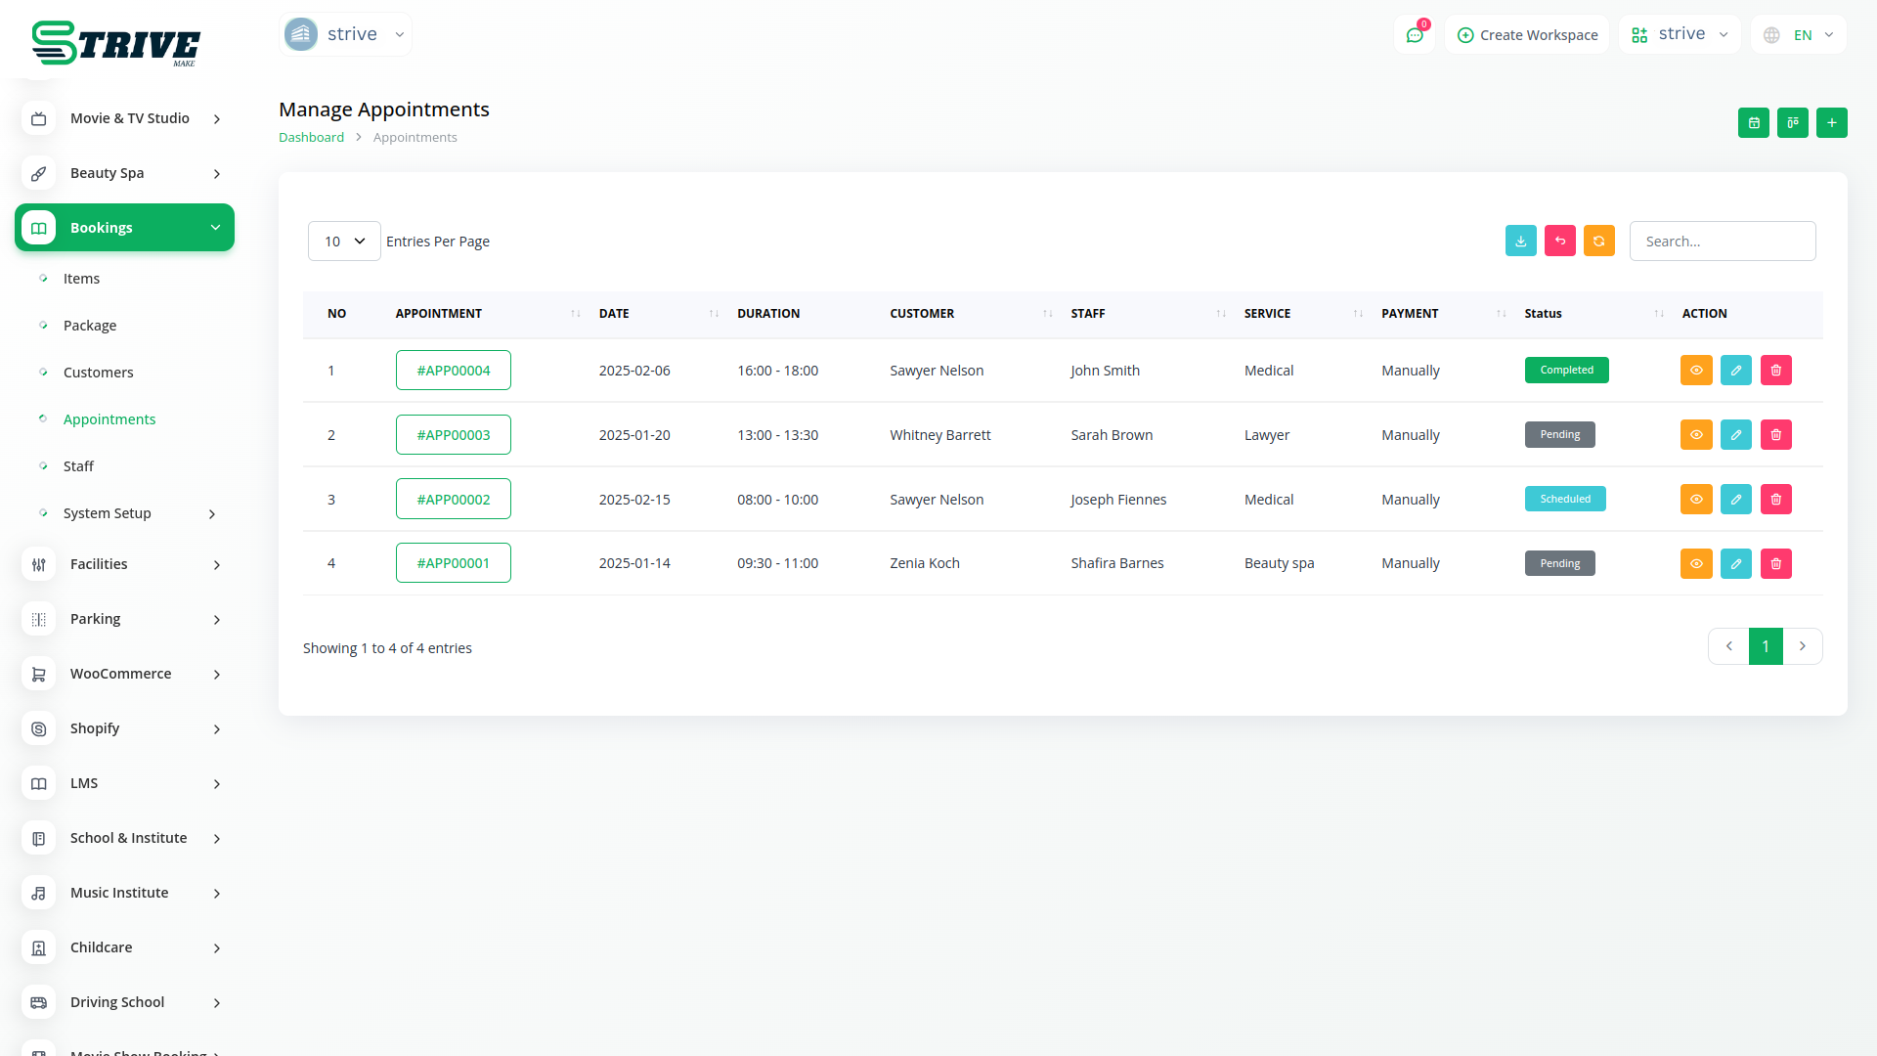Click the teal download export icon
Image resolution: width=1877 pixels, height=1056 pixels.
[1520, 242]
